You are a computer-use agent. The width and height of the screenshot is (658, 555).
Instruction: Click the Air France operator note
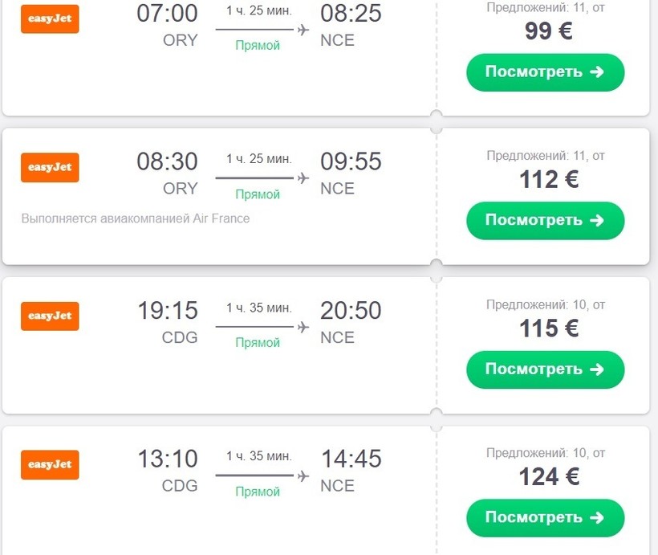pyautogui.click(x=136, y=218)
